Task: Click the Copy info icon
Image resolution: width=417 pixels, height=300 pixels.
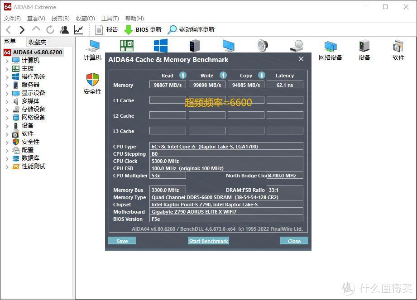Action: click(262, 75)
